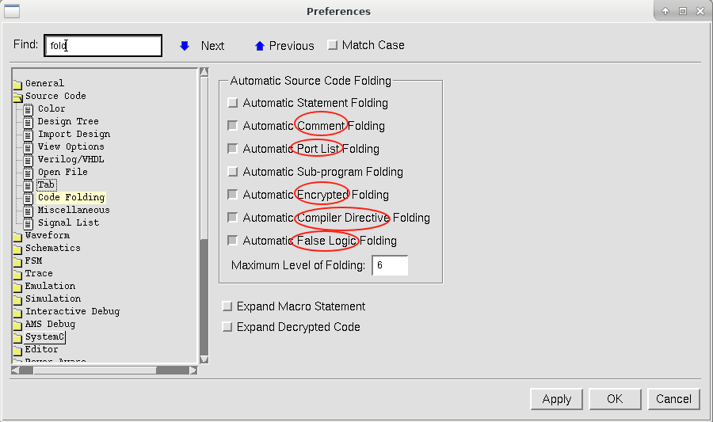Expand the General folder
The image size is (713, 422).
point(17,84)
